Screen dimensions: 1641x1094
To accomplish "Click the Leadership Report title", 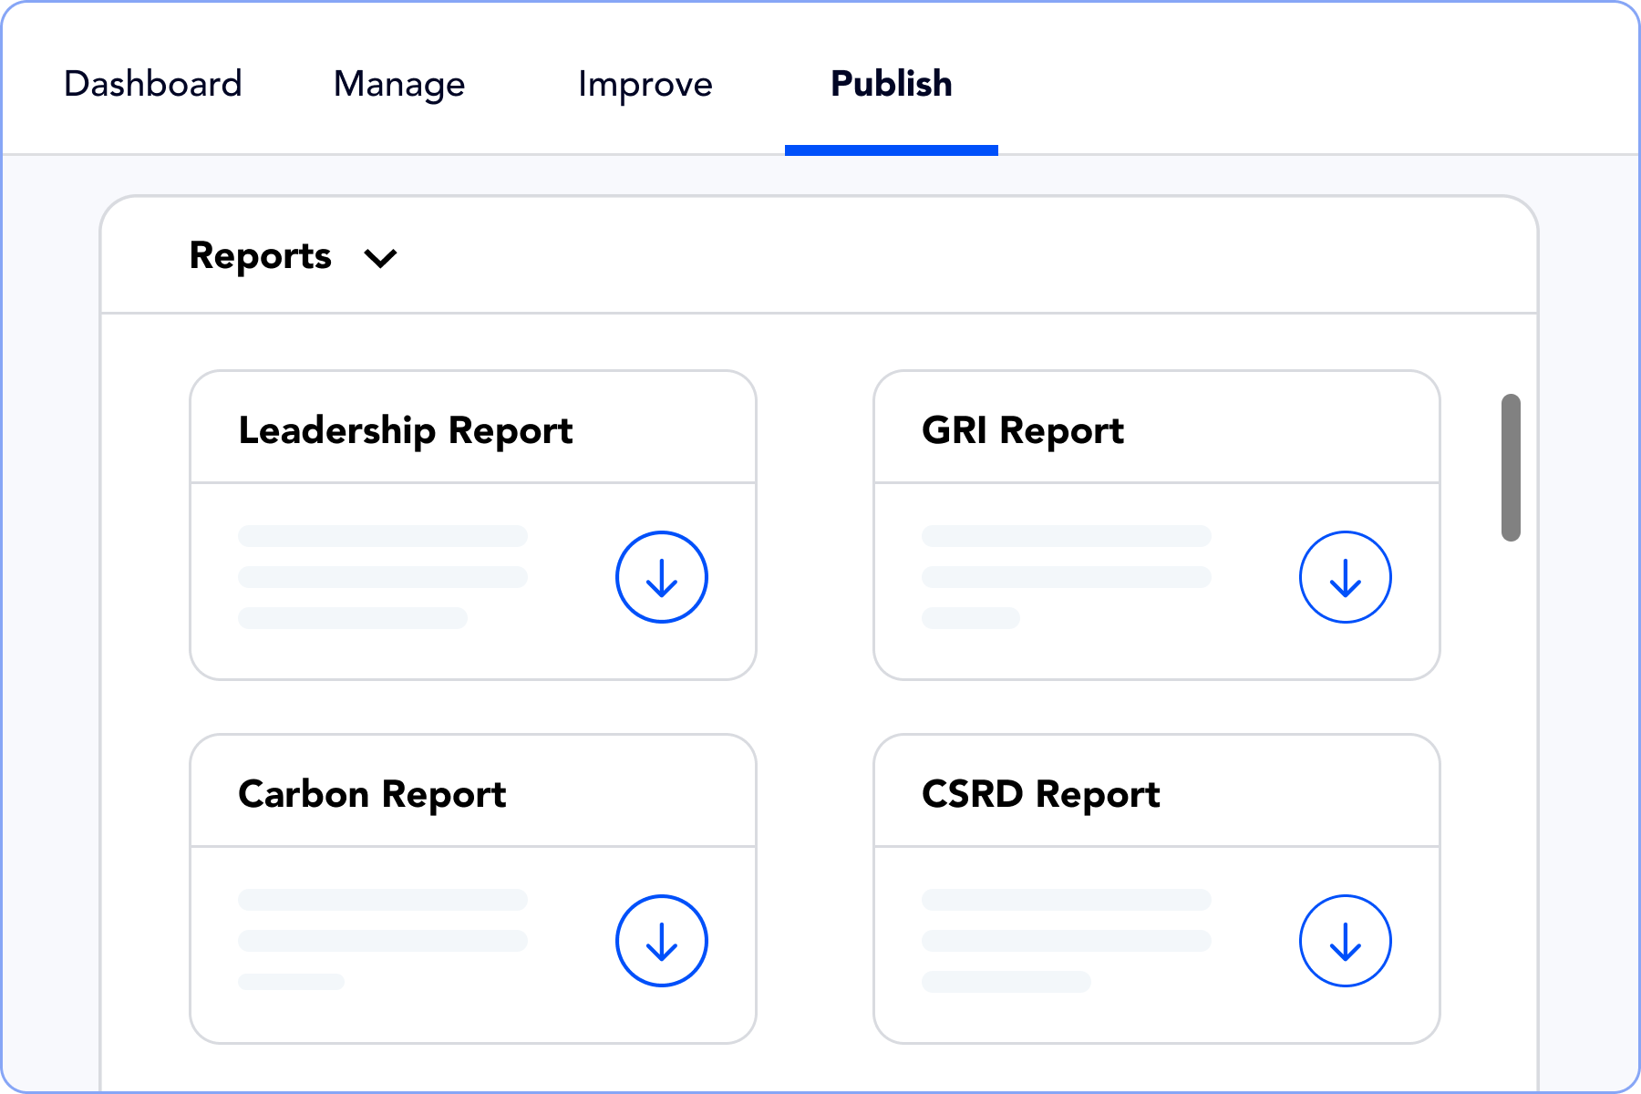I will (405, 429).
